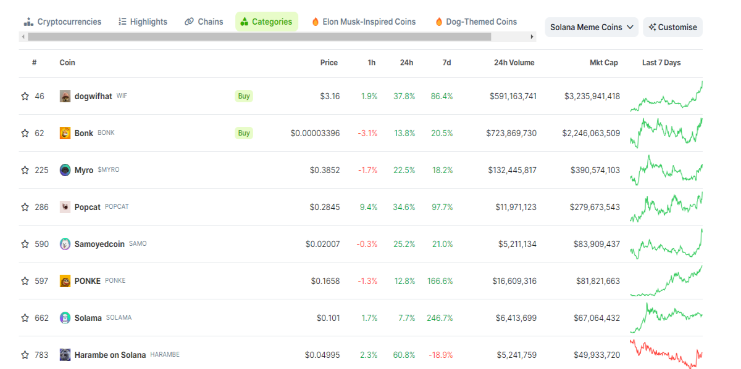
Task: Click the Harambe on Solana logo icon
Action: click(x=65, y=355)
